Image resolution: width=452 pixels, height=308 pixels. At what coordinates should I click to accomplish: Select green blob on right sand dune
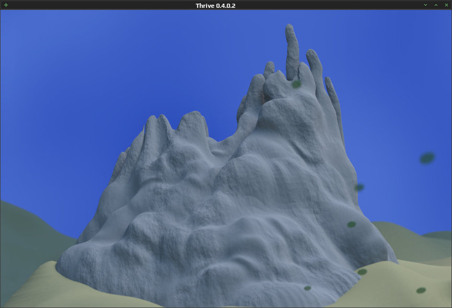click(x=421, y=290)
